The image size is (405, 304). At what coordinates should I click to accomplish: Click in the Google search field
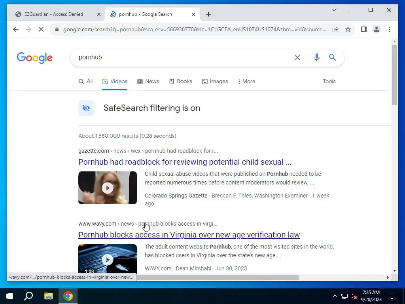click(x=181, y=57)
